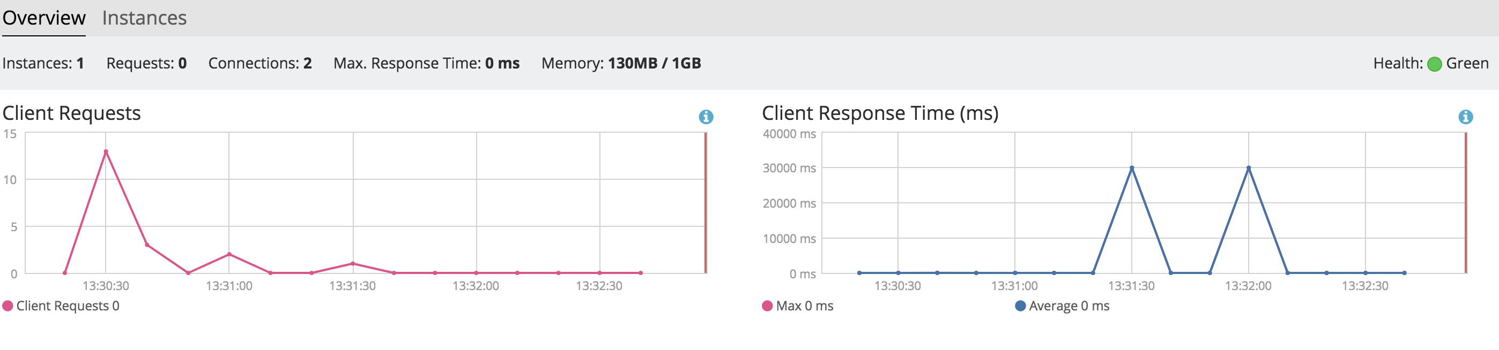Click the requests data point at 13:31:00
The width and height of the screenshot is (1499, 350).
229,254
